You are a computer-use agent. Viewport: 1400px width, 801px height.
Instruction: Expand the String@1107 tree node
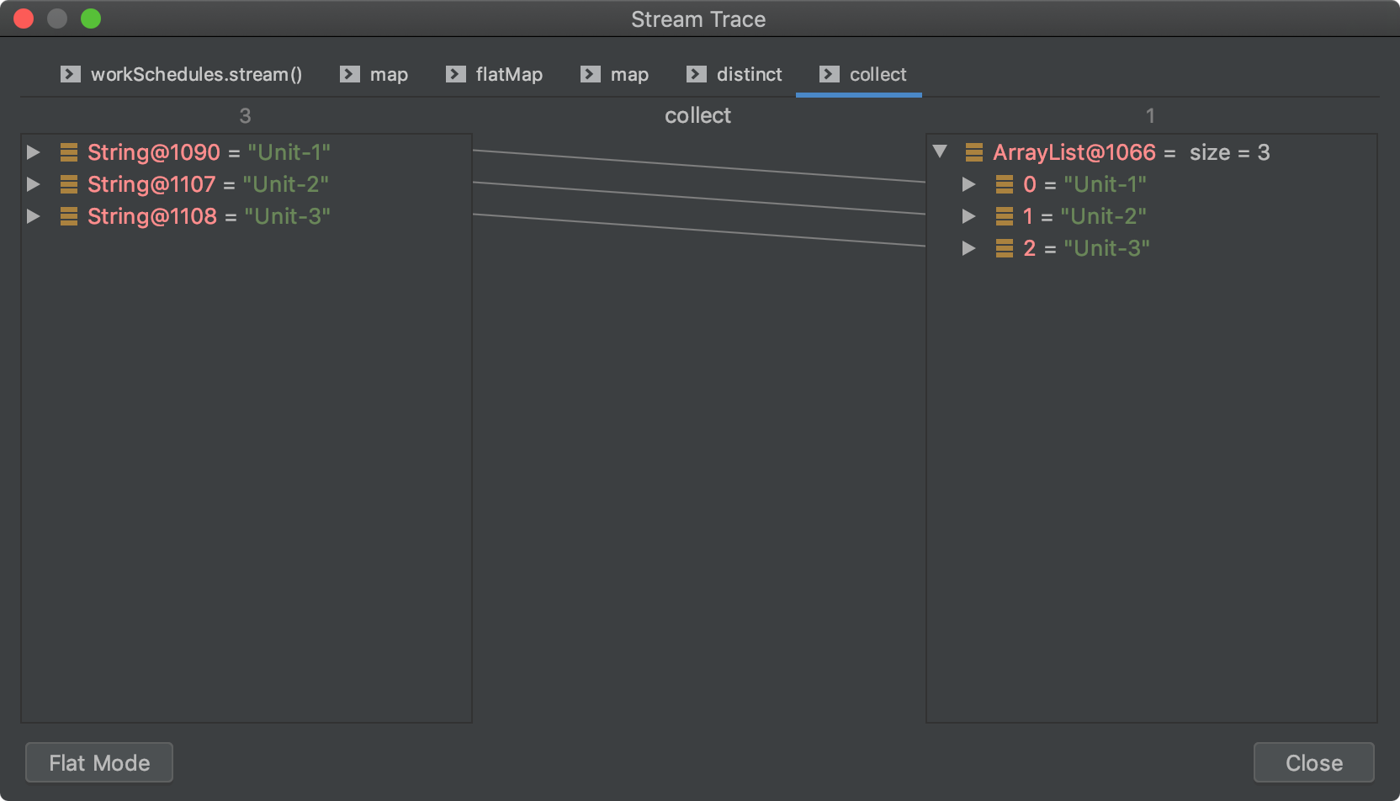point(34,184)
